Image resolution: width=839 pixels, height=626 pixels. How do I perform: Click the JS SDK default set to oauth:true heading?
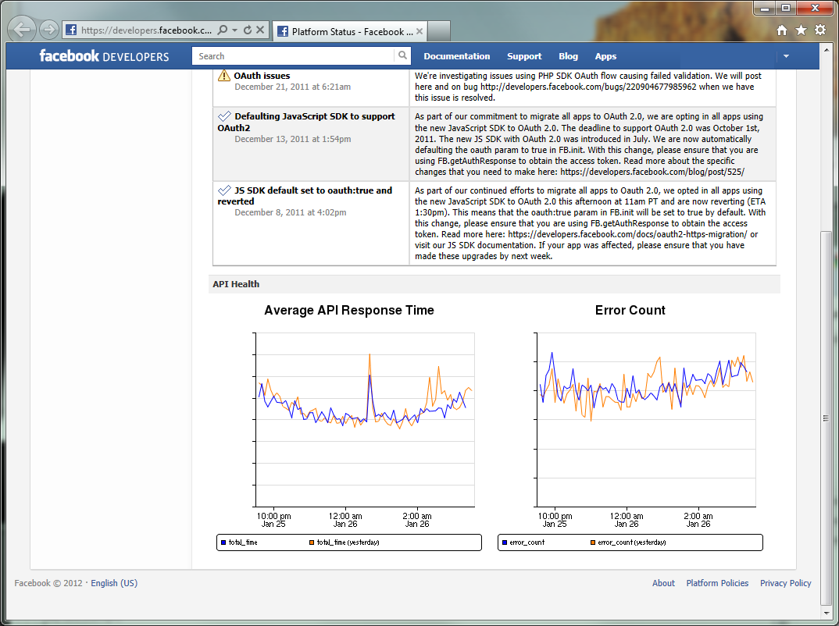(305, 196)
